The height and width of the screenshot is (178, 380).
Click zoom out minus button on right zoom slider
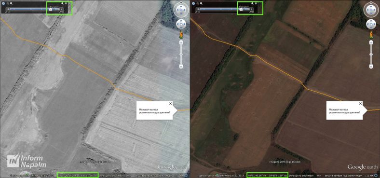[x=371, y=66]
